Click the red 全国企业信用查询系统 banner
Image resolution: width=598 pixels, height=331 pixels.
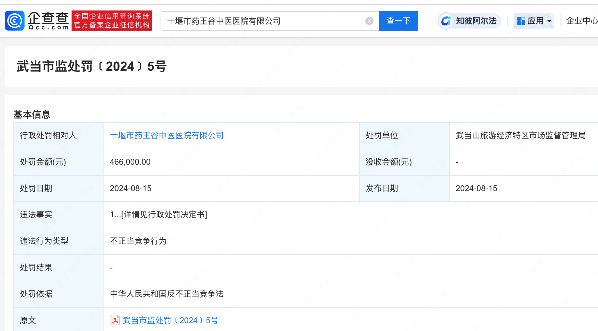pos(112,21)
